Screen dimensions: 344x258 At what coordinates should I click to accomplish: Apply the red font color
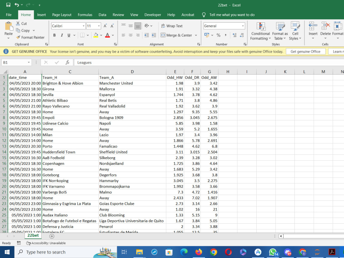pos(107,35)
